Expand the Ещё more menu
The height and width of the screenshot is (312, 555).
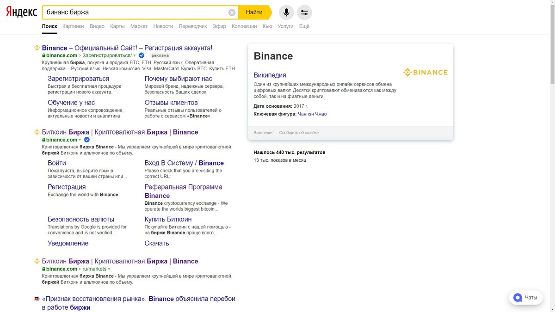coord(304,26)
